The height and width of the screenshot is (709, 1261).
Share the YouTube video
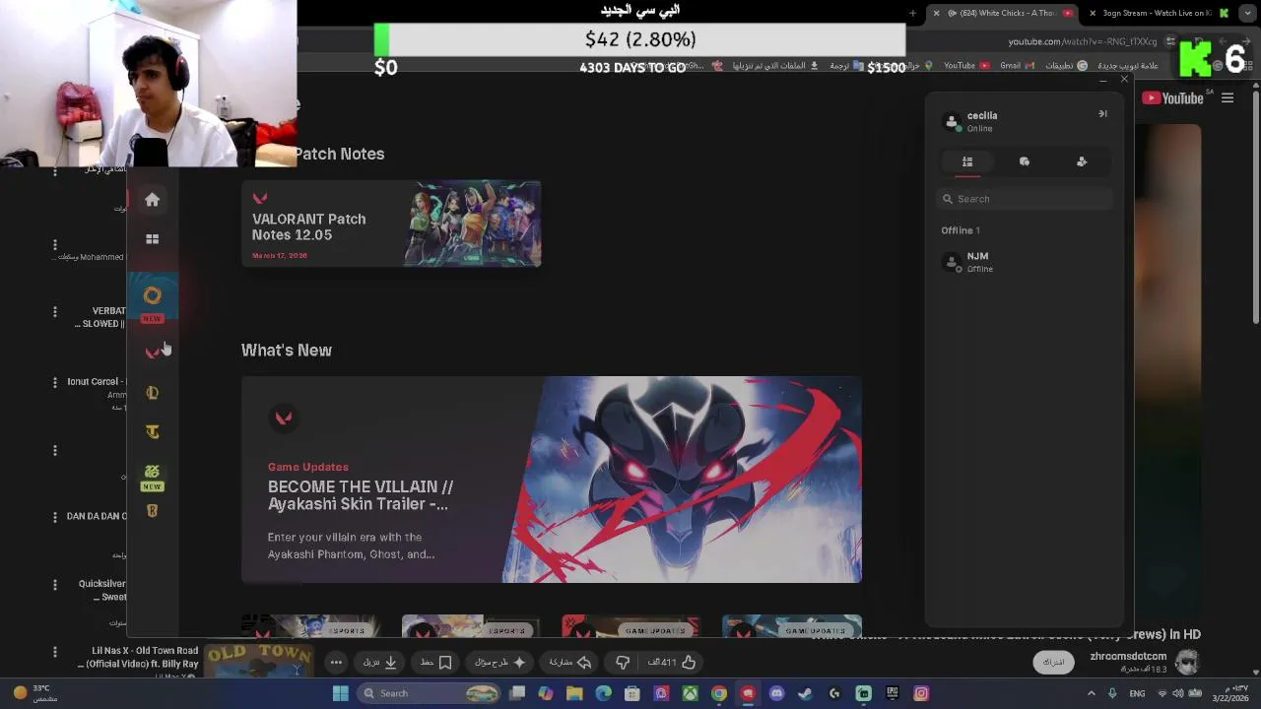click(569, 663)
